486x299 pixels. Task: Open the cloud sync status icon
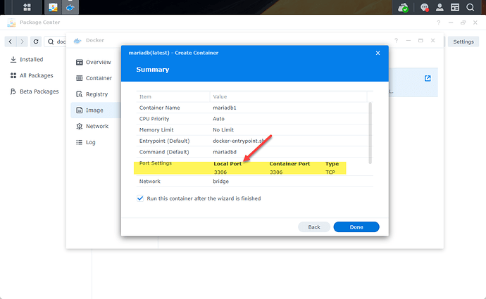404,8
